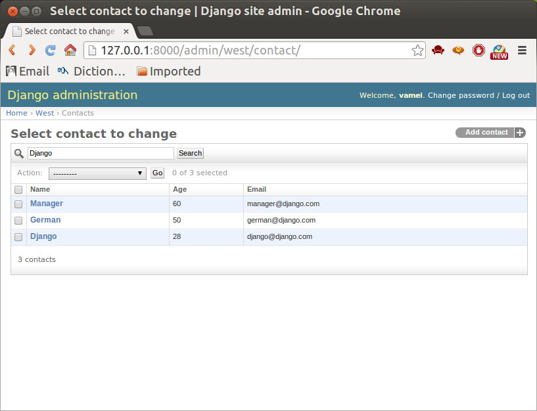Open the Diction... bookmark

[91, 71]
